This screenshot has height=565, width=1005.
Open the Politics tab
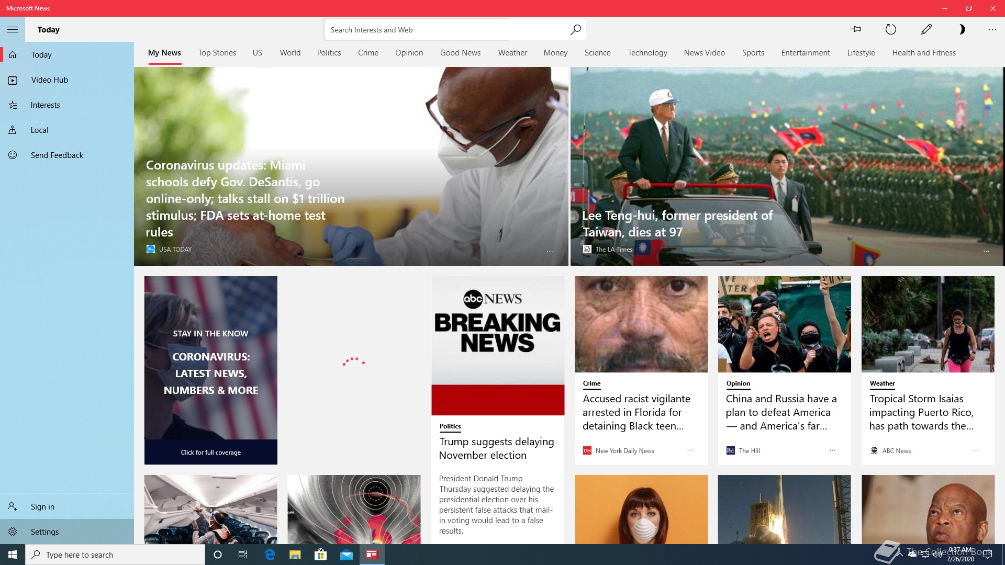[329, 53]
